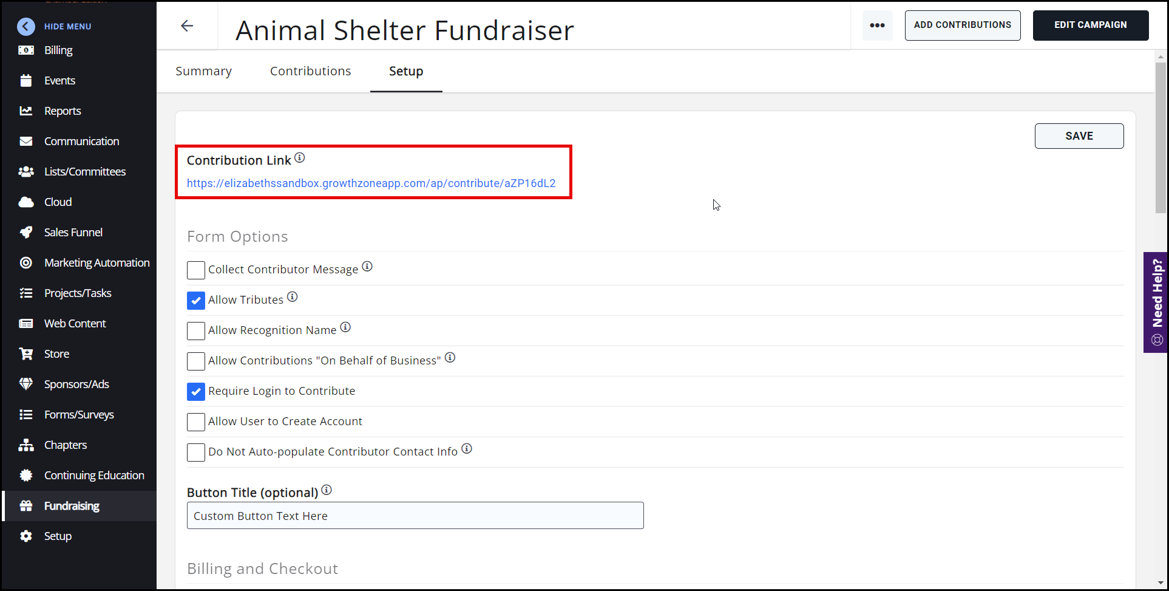Image resolution: width=1169 pixels, height=591 pixels.
Task: Click the Events calendar icon
Action: 26,81
